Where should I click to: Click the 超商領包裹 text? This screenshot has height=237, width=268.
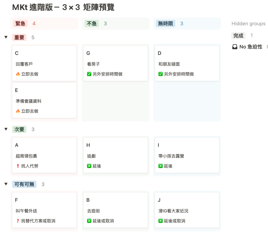click(x=26, y=156)
